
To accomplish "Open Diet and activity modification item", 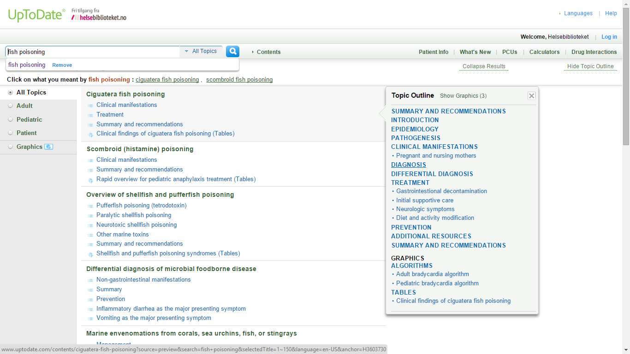I will pos(435,218).
